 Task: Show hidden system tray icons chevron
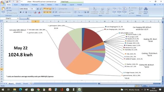[142, 90]
